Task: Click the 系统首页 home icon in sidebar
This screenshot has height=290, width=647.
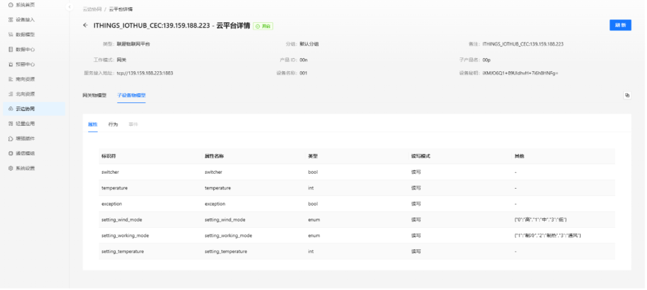Action: (11, 5)
